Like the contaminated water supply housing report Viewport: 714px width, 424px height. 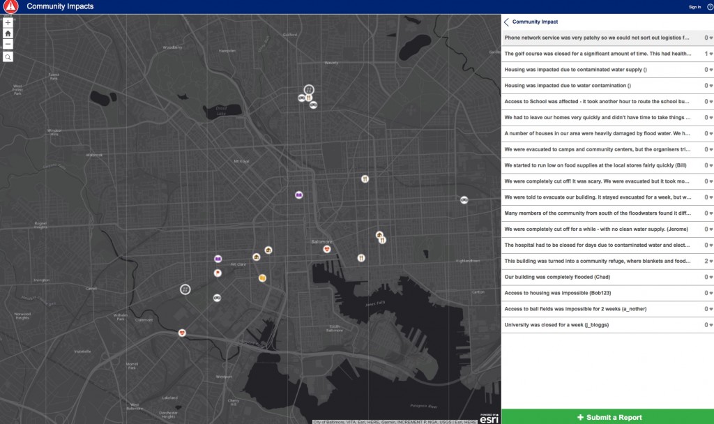click(x=711, y=70)
